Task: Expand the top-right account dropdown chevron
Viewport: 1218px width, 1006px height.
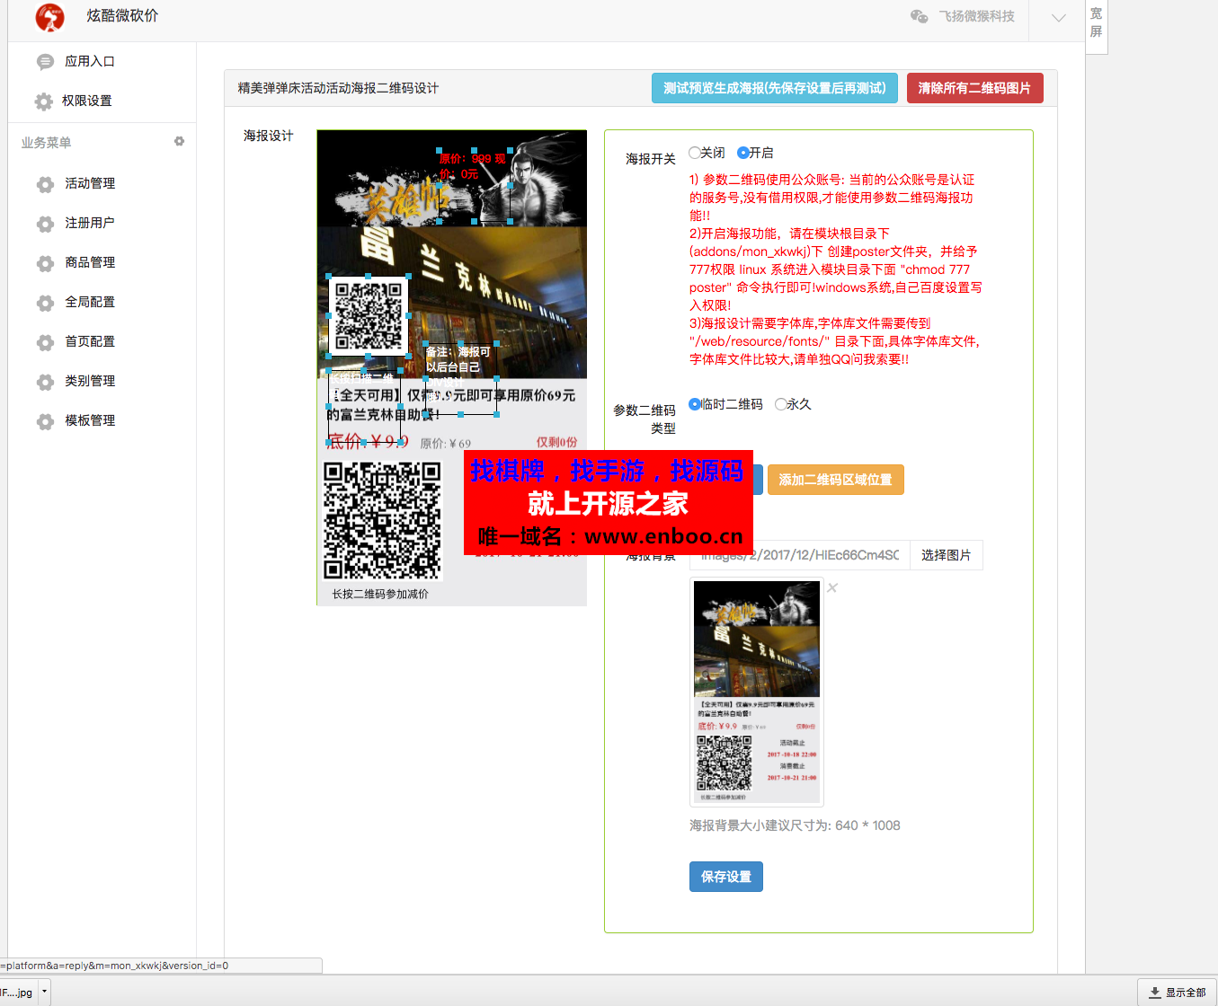Action: [1059, 18]
